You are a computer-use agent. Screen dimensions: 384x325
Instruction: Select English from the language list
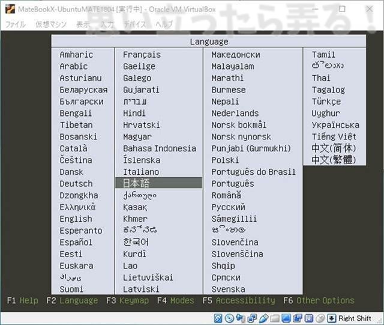coord(76,219)
